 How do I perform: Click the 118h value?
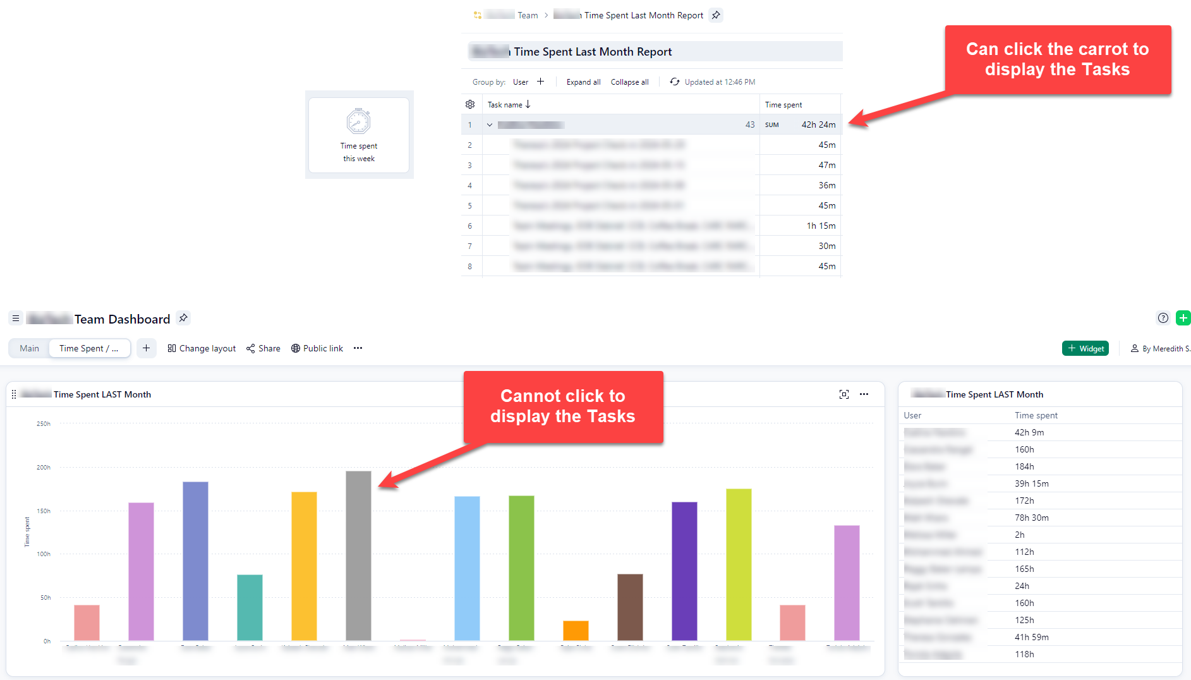coord(1024,654)
